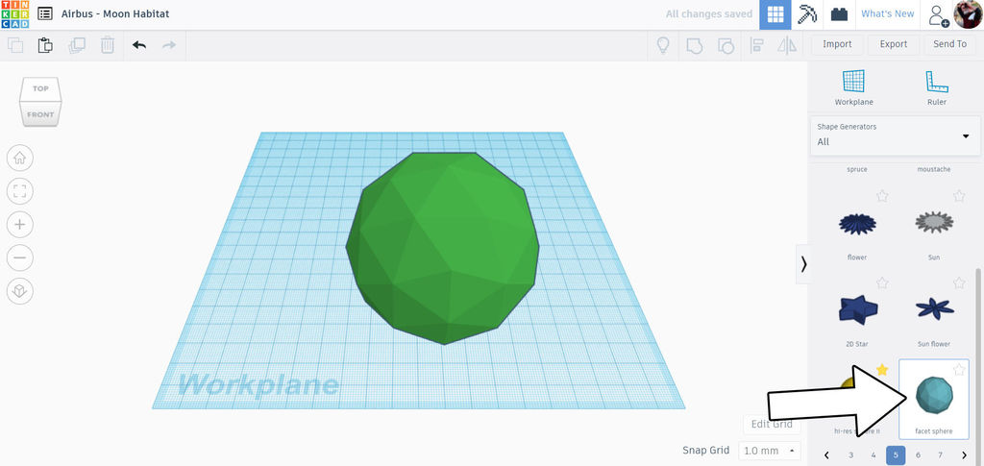Select the 2D Star shape thumbnail
The image size is (984, 466).
857,309
